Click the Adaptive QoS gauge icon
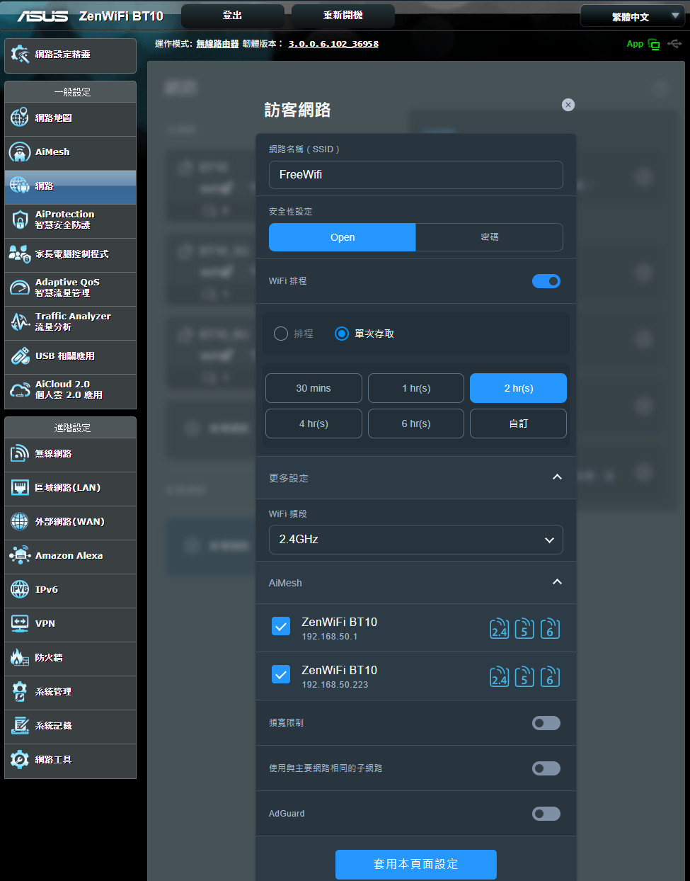 click(20, 288)
